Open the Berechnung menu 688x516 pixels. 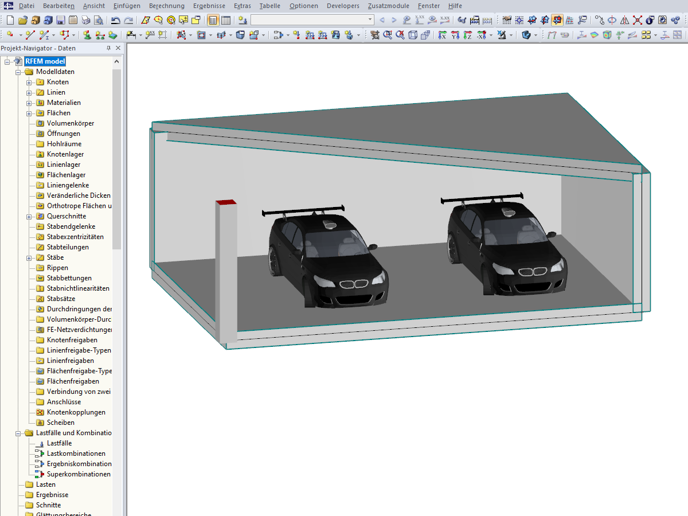[x=167, y=6]
